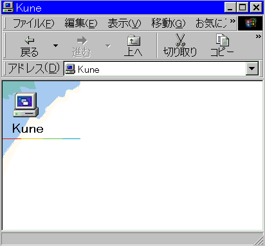Open the Back button history dropdown arrow
This screenshot has width=265, height=246.
pyautogui.click(x=55, y=46)
